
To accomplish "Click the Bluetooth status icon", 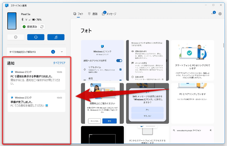I will [x=23, y=19].
